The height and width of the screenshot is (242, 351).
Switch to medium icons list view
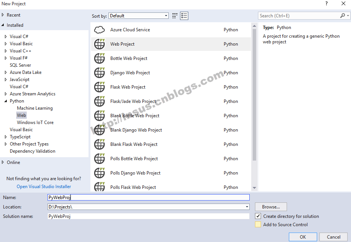[184, 16]
